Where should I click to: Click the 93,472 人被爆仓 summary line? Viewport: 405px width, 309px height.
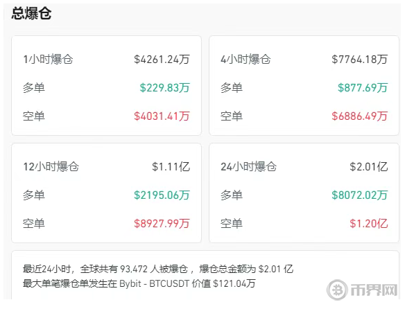158,269
